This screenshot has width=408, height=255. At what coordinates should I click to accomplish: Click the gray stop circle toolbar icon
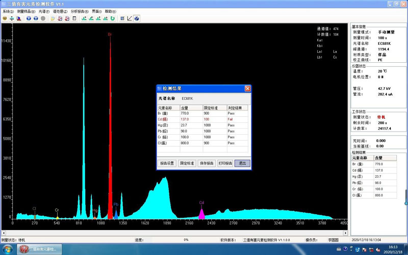click(x=43, y=18)
